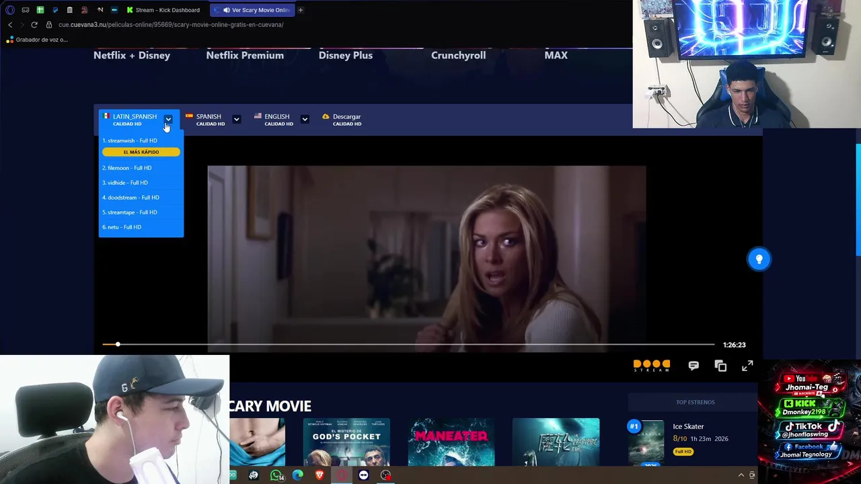Click the video player frame
The height and width of the screenshot is (484, 861).
[x=426, y=258]
